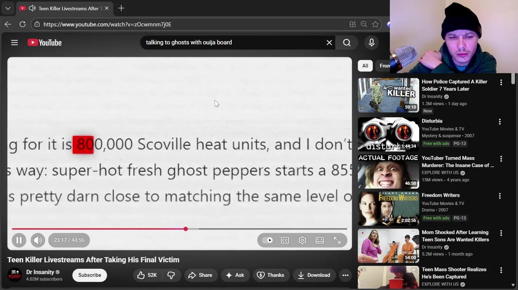Viewport: 518px width, 290px height.
Task: Open options for Freedom Writers
Action: pyautogui.click(x=500, y=196)
